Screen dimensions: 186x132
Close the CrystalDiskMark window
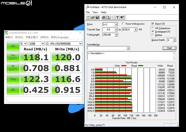(80, 33)
